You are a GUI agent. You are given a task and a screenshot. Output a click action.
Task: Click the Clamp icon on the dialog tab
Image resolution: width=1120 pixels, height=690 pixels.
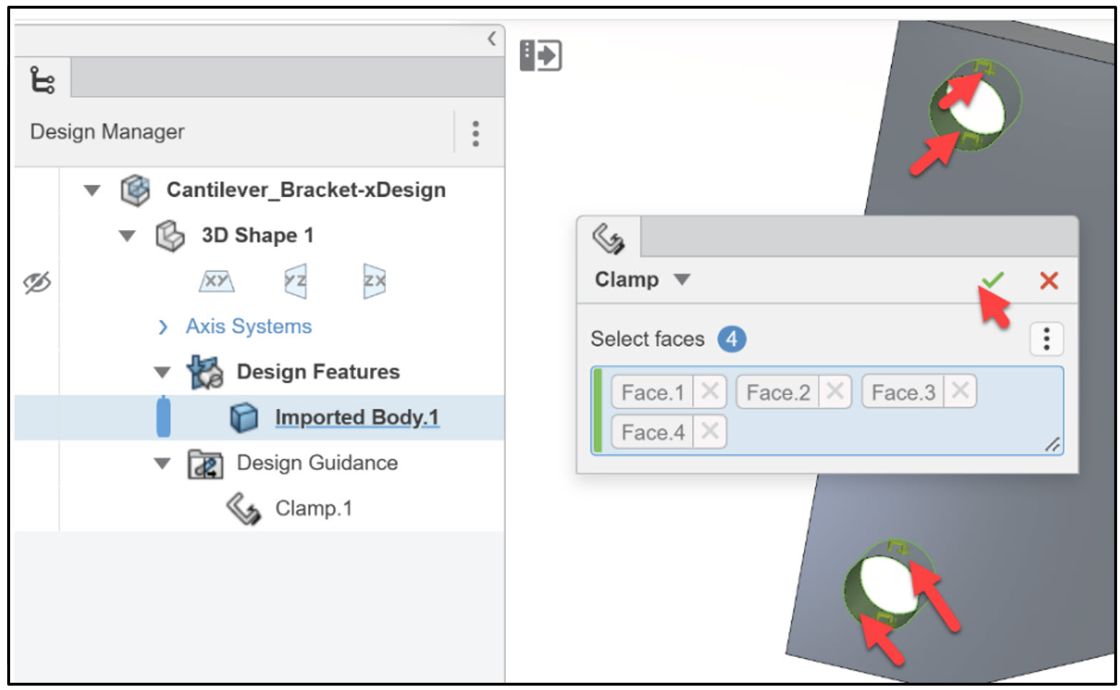coord(609,237)
